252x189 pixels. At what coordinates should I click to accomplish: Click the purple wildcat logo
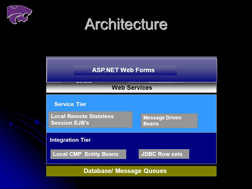point(19,15)
